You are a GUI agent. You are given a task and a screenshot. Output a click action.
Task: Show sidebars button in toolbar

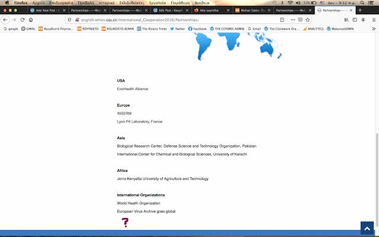355,20
